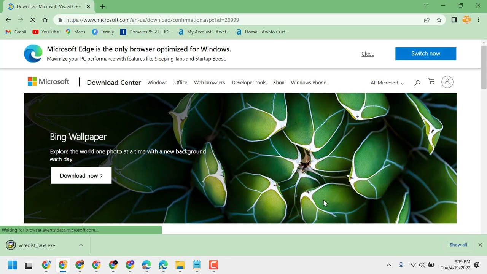Click Show all downloads
The height and width of the screenshot is (274, 487).
click(458, 245)
